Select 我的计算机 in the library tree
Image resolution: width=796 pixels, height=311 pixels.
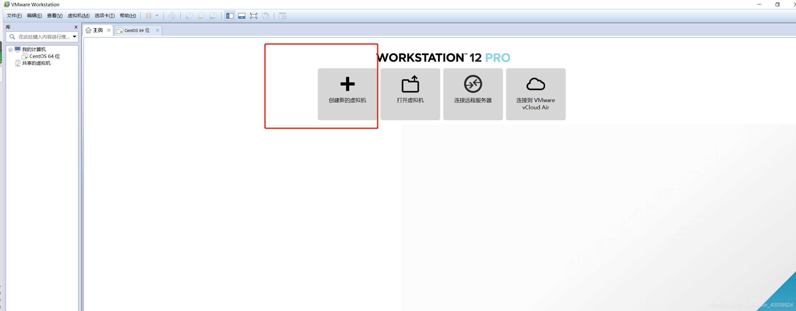click(34, 49)
